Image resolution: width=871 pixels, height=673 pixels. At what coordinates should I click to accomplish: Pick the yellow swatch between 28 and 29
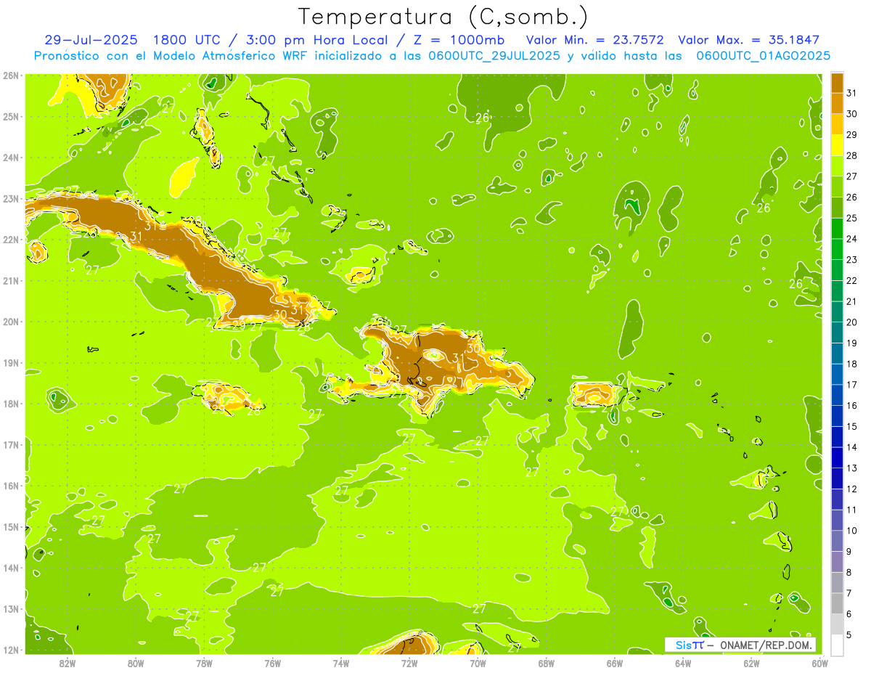838,145
